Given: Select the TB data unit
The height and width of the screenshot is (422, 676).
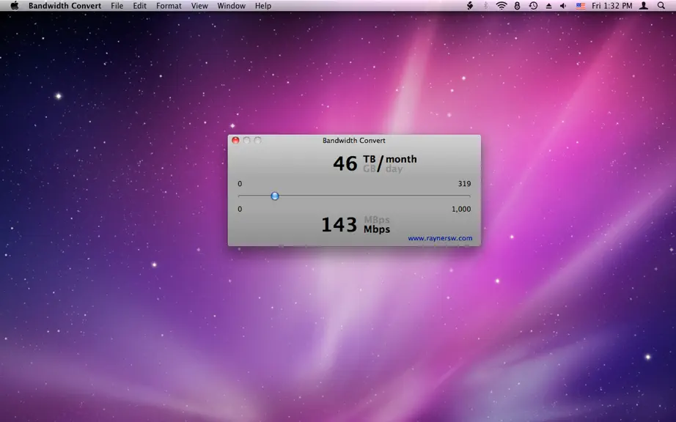Looking at the screenshot, I should [x=369, y=159].
